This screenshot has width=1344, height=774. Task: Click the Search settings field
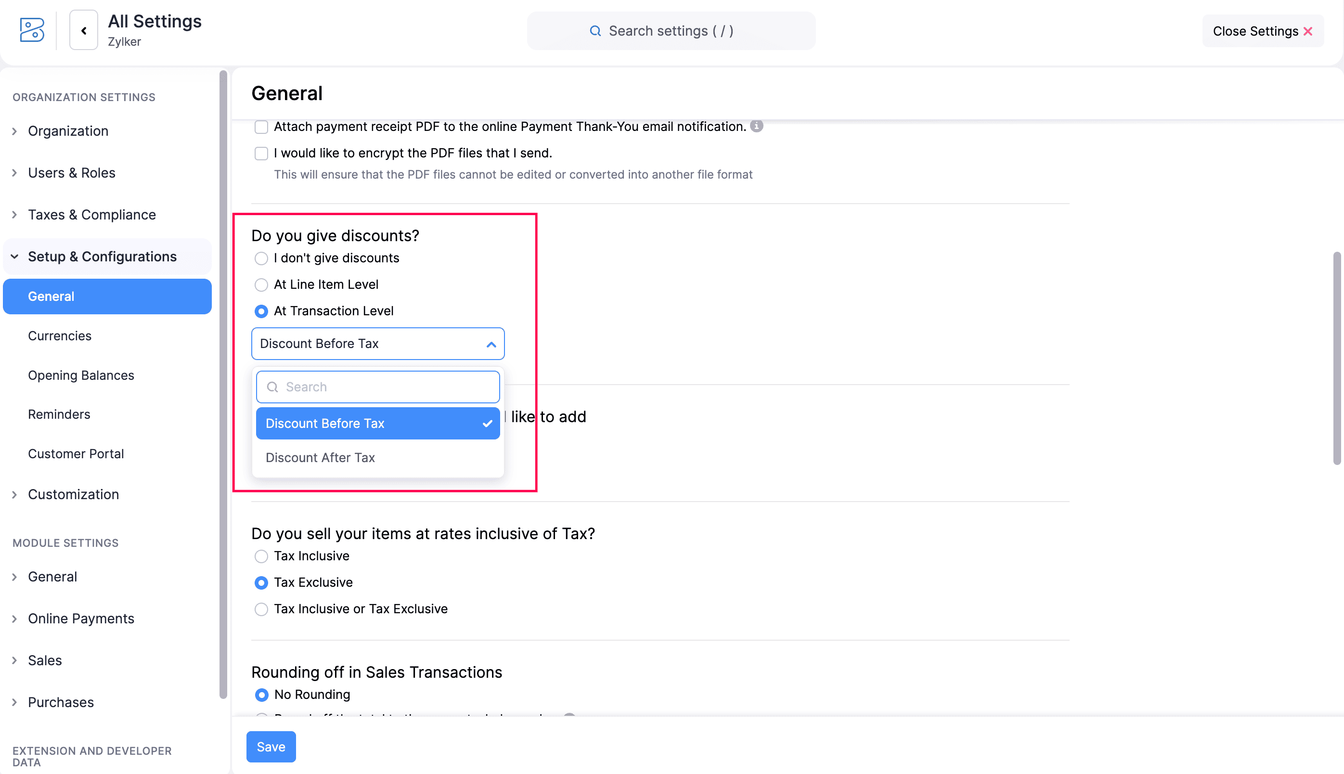click(671, 31)
